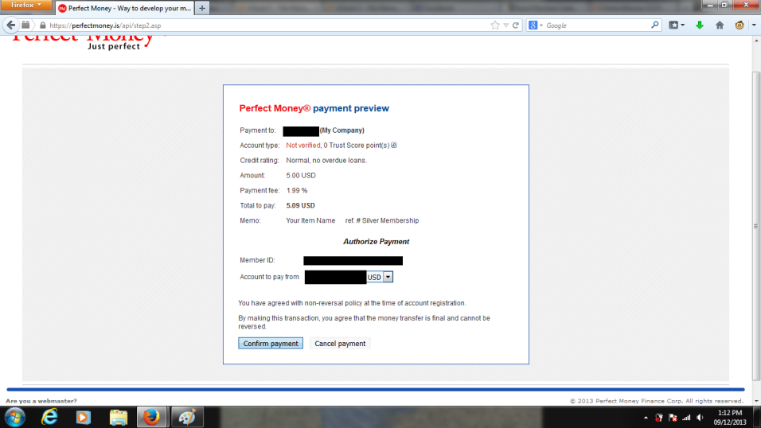This screenshot has height=428, width=761.
Task: Open the Windows Start menu
Action: tap(14, 418)
